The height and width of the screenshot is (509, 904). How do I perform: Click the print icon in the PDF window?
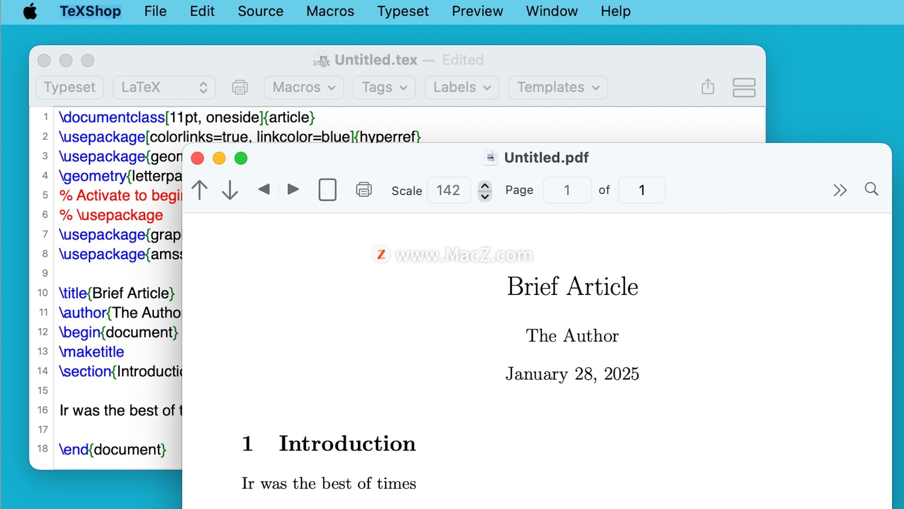click(363, 190)
